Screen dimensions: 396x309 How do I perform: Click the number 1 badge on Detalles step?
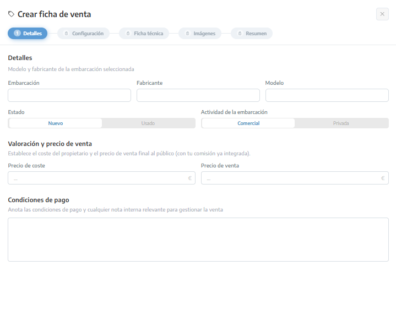coord(17,34)
